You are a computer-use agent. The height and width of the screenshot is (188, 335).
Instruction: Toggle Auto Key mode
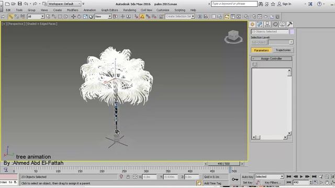248,177
